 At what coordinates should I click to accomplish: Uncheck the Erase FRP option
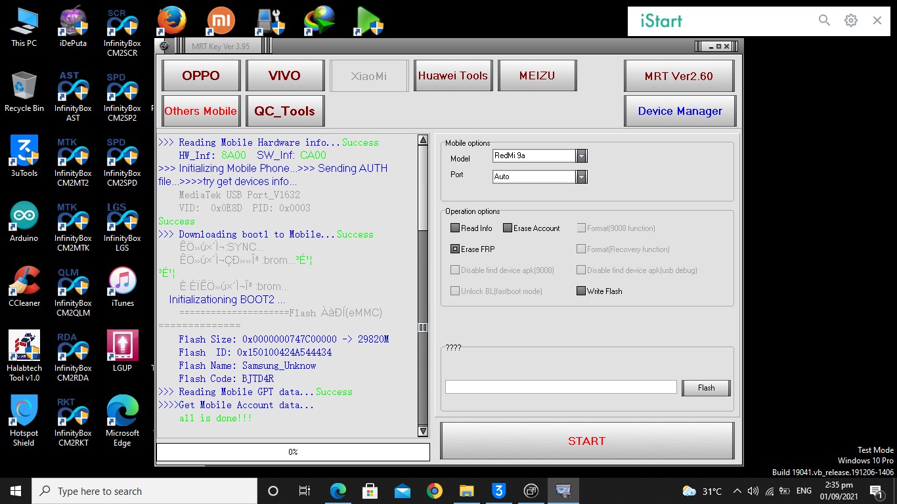coord(455,249)
